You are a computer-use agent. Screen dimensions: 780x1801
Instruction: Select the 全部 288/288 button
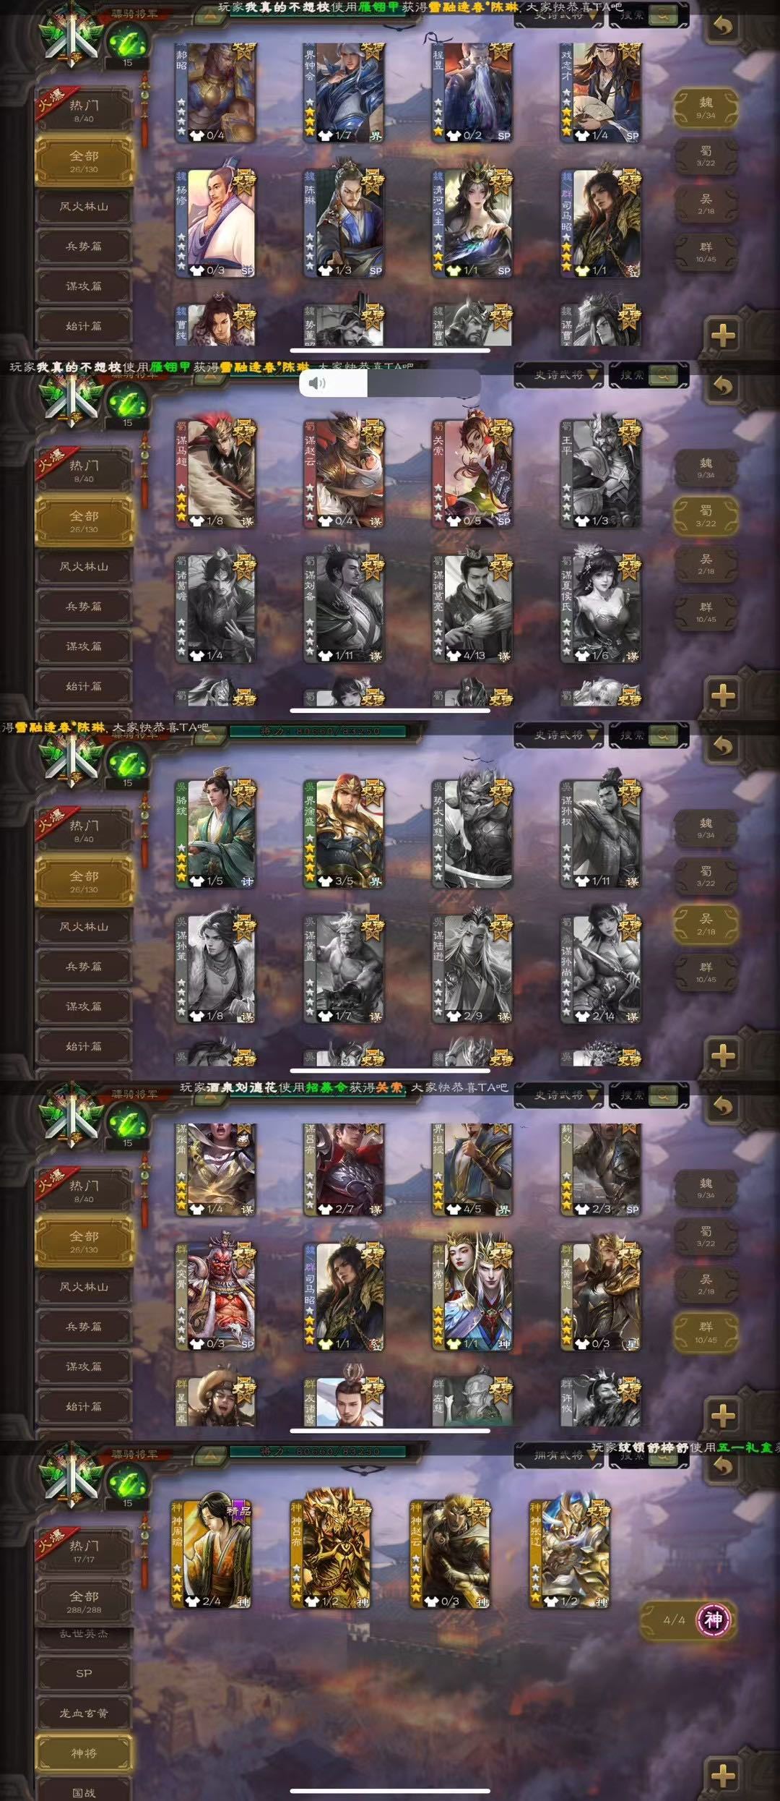(x=84, y=1601)
